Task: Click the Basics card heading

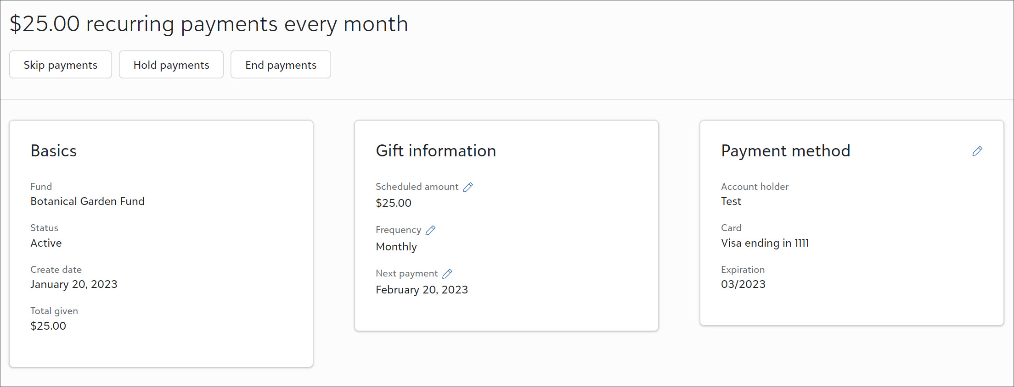Action: click(54, 151)
